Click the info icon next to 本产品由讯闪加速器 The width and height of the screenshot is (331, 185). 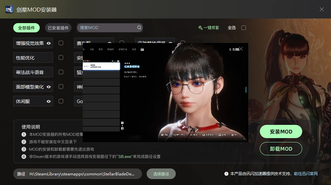226,174
